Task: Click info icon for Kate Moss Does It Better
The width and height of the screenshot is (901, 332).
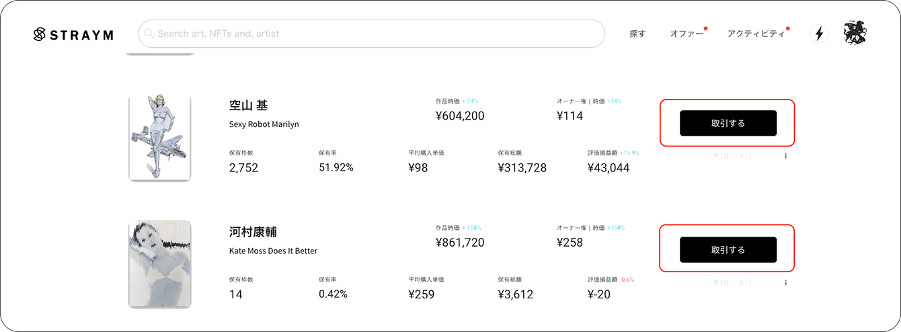Action: click(x=785, y=282)
